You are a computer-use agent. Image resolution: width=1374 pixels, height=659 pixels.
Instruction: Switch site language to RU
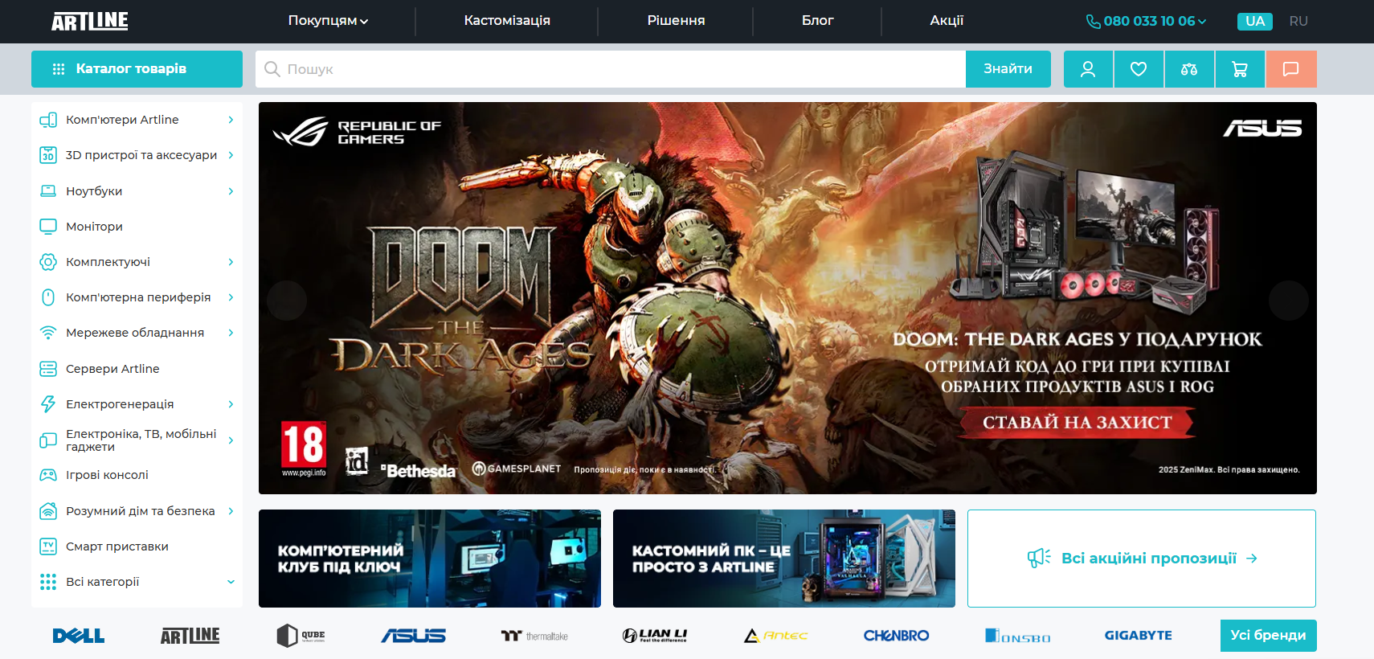click(1298, 22)
